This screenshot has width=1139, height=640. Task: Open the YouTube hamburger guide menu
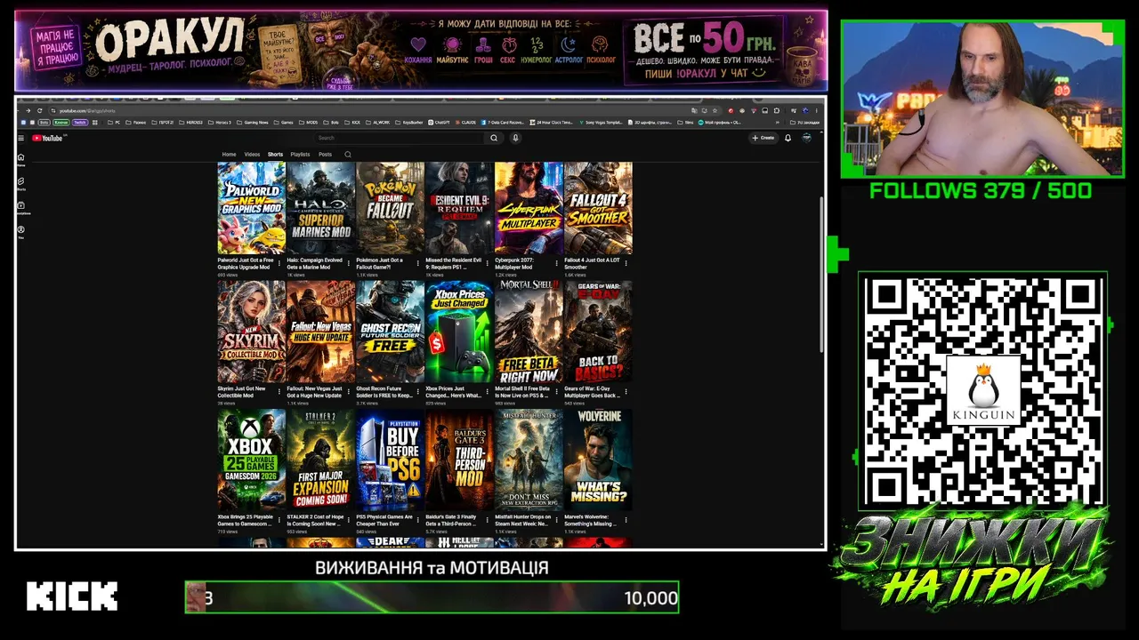coord(21,138)
